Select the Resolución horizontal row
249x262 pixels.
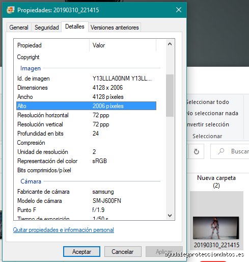click(x=86, y=115)
